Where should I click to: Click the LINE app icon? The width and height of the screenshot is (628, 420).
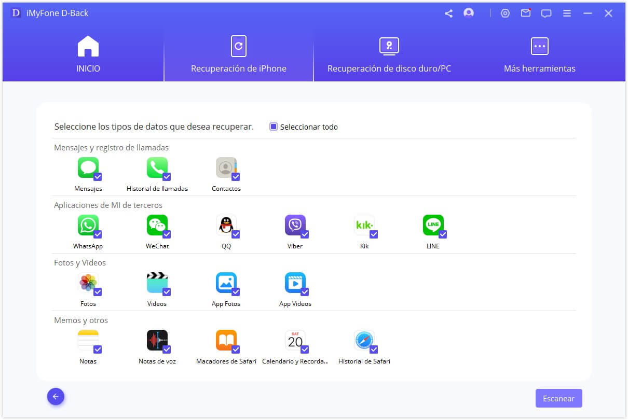pos(433,225)
